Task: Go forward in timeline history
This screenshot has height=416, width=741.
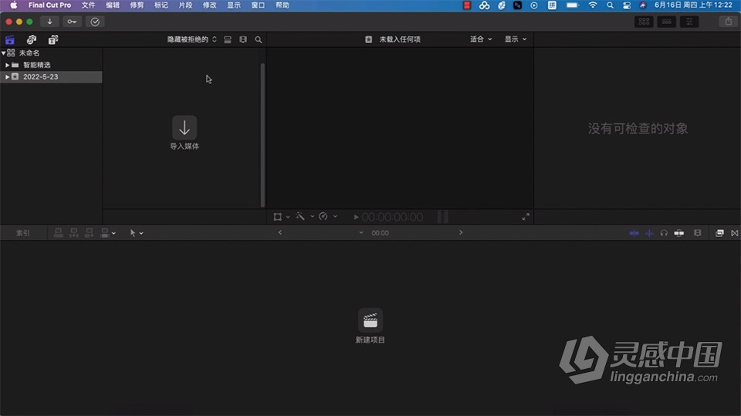Action: [x=461, y=232]
